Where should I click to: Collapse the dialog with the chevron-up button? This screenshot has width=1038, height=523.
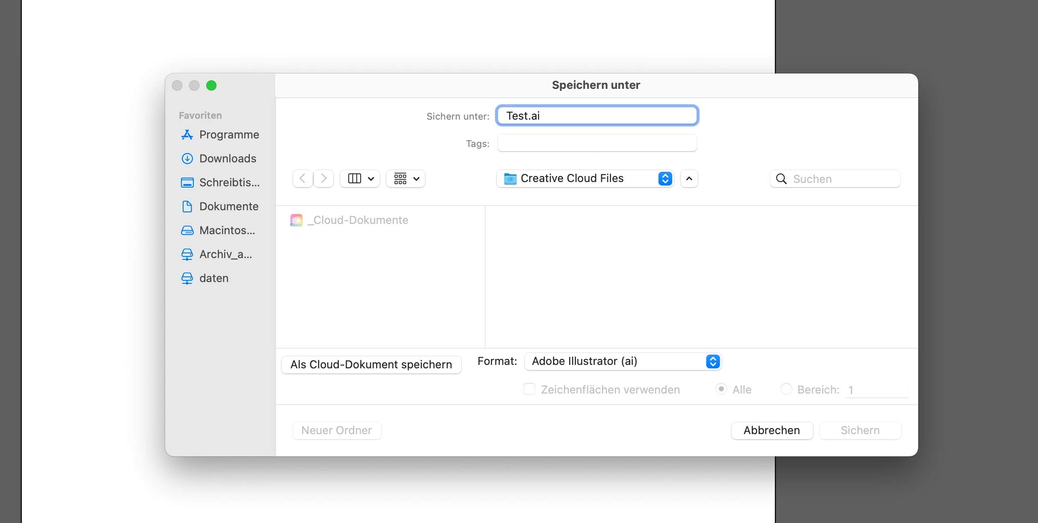coord(689,179)
